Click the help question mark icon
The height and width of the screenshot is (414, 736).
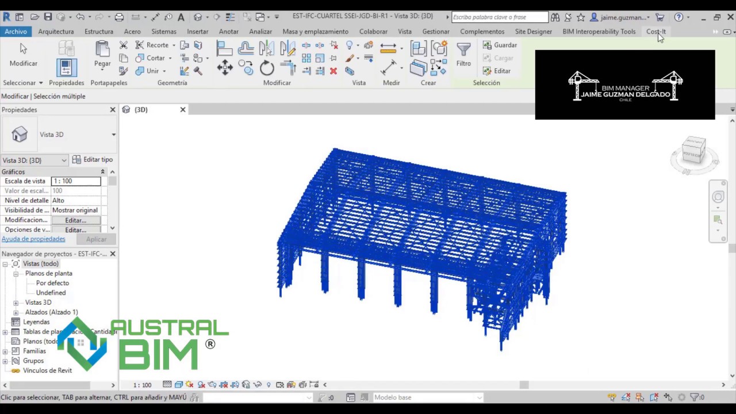(678, 17)
